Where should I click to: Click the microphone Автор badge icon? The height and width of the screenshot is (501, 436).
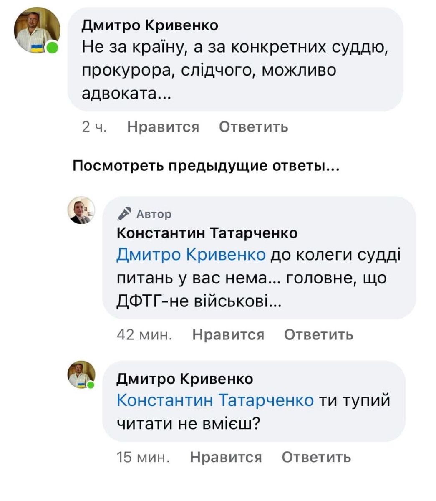pos(124,214)
